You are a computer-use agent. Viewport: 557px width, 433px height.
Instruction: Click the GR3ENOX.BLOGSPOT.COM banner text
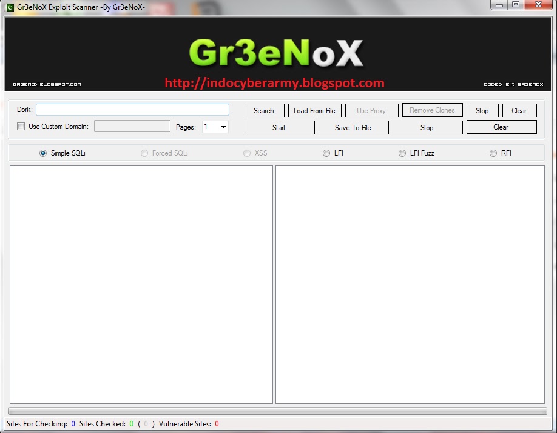pos(47,84)
